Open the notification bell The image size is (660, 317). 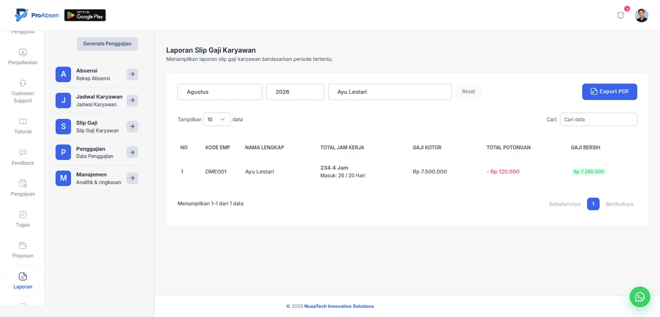click(x=621, y=15)
